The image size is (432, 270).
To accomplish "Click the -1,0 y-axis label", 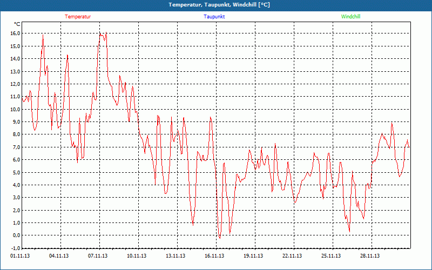I will (x=16, y=248).
